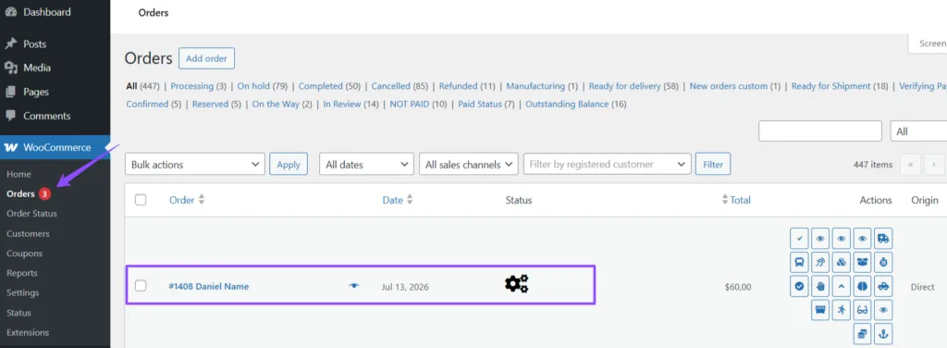Open the All sales channels dropdown

468,164
